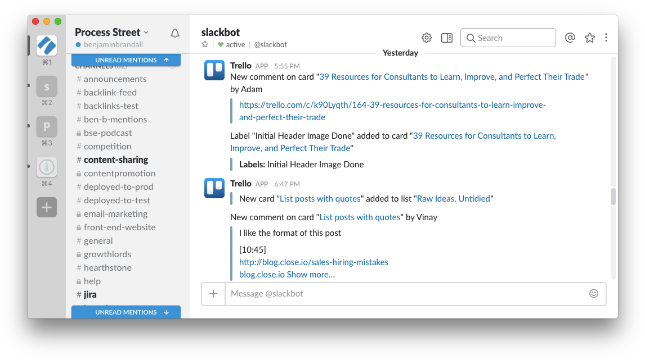Image resolution: width=645 pixels, height=360 pixels.
Task: Open the card link after "New card"
Action: (x=320, y=199)
